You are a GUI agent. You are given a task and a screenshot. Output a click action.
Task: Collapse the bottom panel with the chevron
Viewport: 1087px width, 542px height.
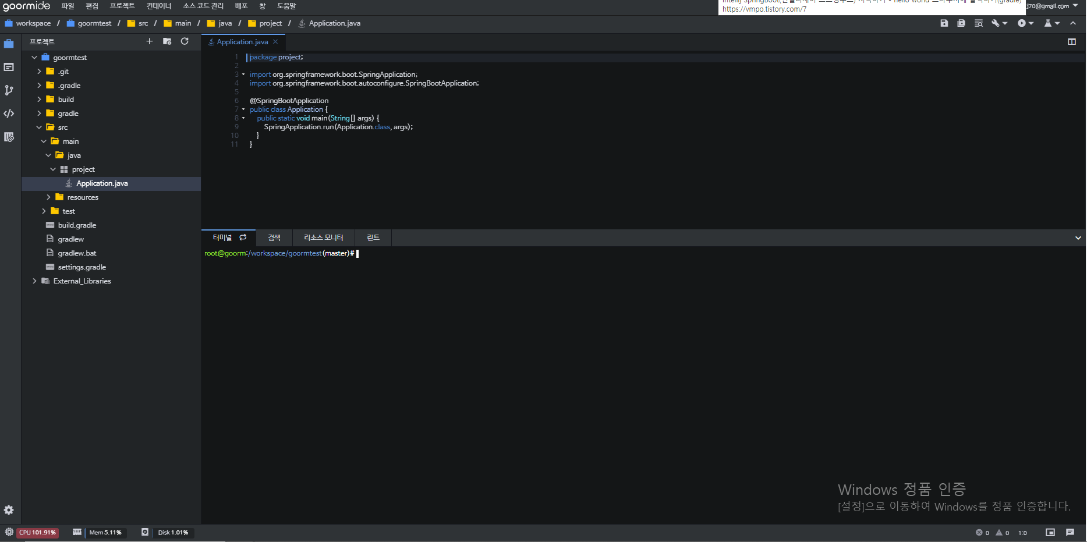(1078, 238)
